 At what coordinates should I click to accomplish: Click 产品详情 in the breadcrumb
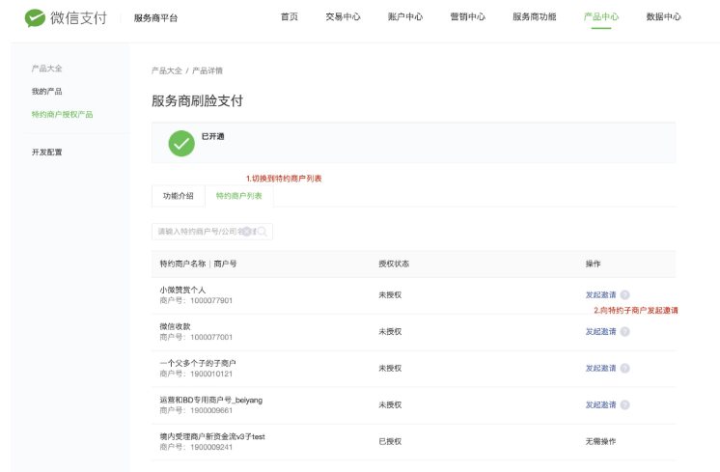coord(208,70)
